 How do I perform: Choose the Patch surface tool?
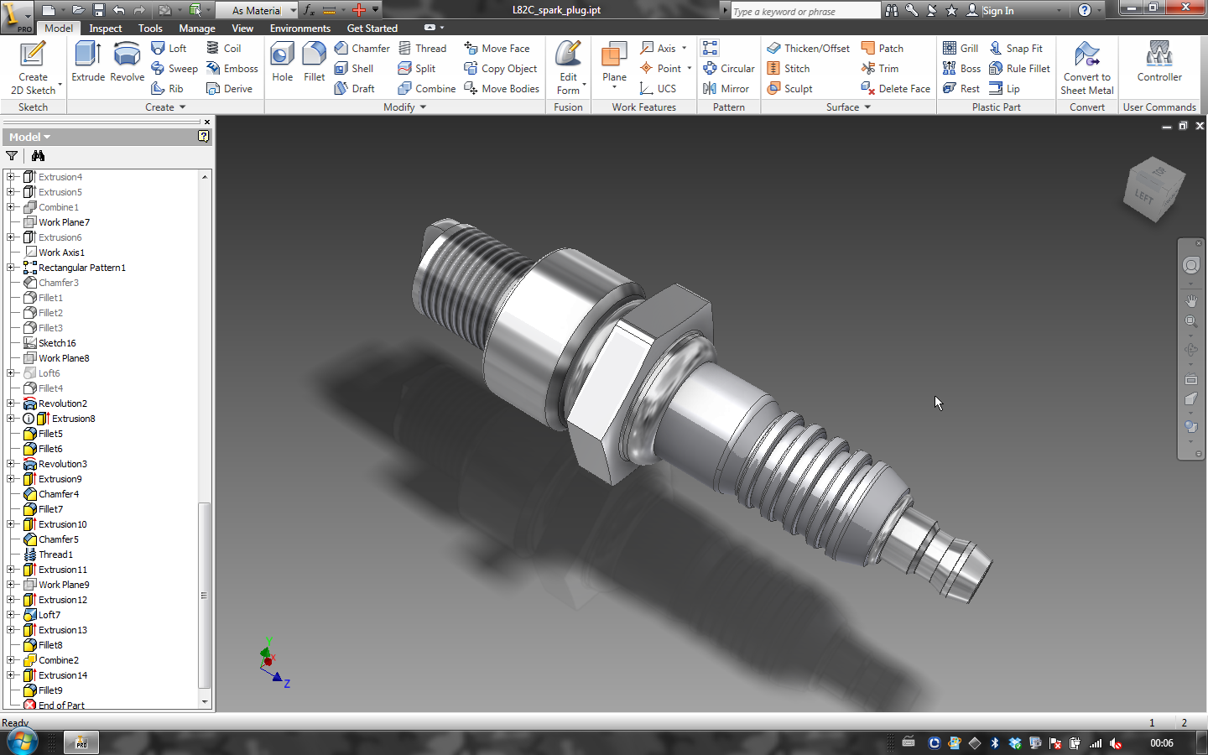[883, 49]
